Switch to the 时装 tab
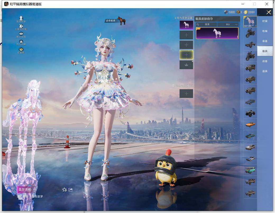275x213 pixels. pyautogui.click(x=265, y=21)
